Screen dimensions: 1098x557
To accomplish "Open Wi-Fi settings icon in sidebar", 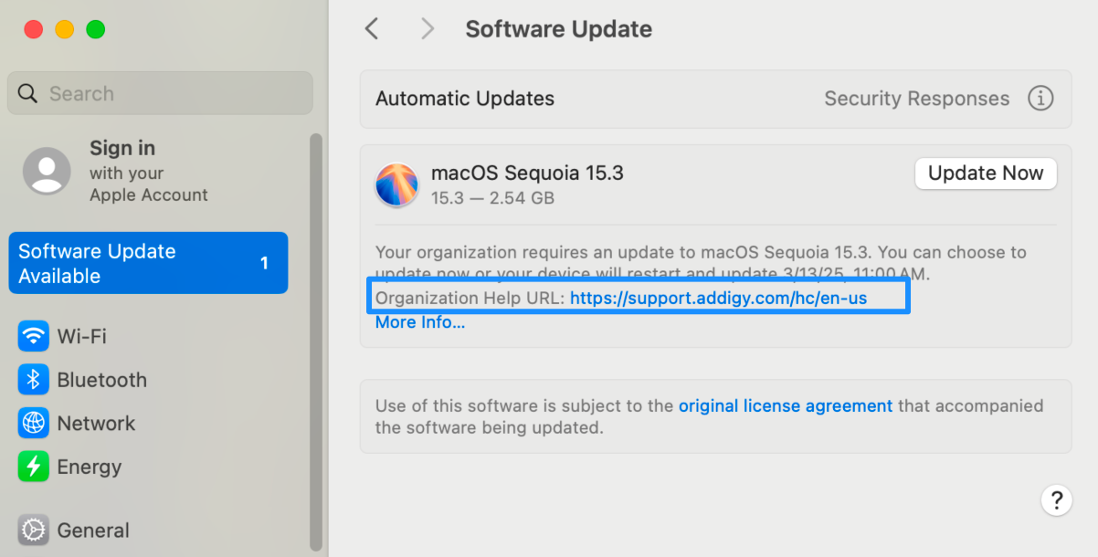I will (x=34, y=336).
